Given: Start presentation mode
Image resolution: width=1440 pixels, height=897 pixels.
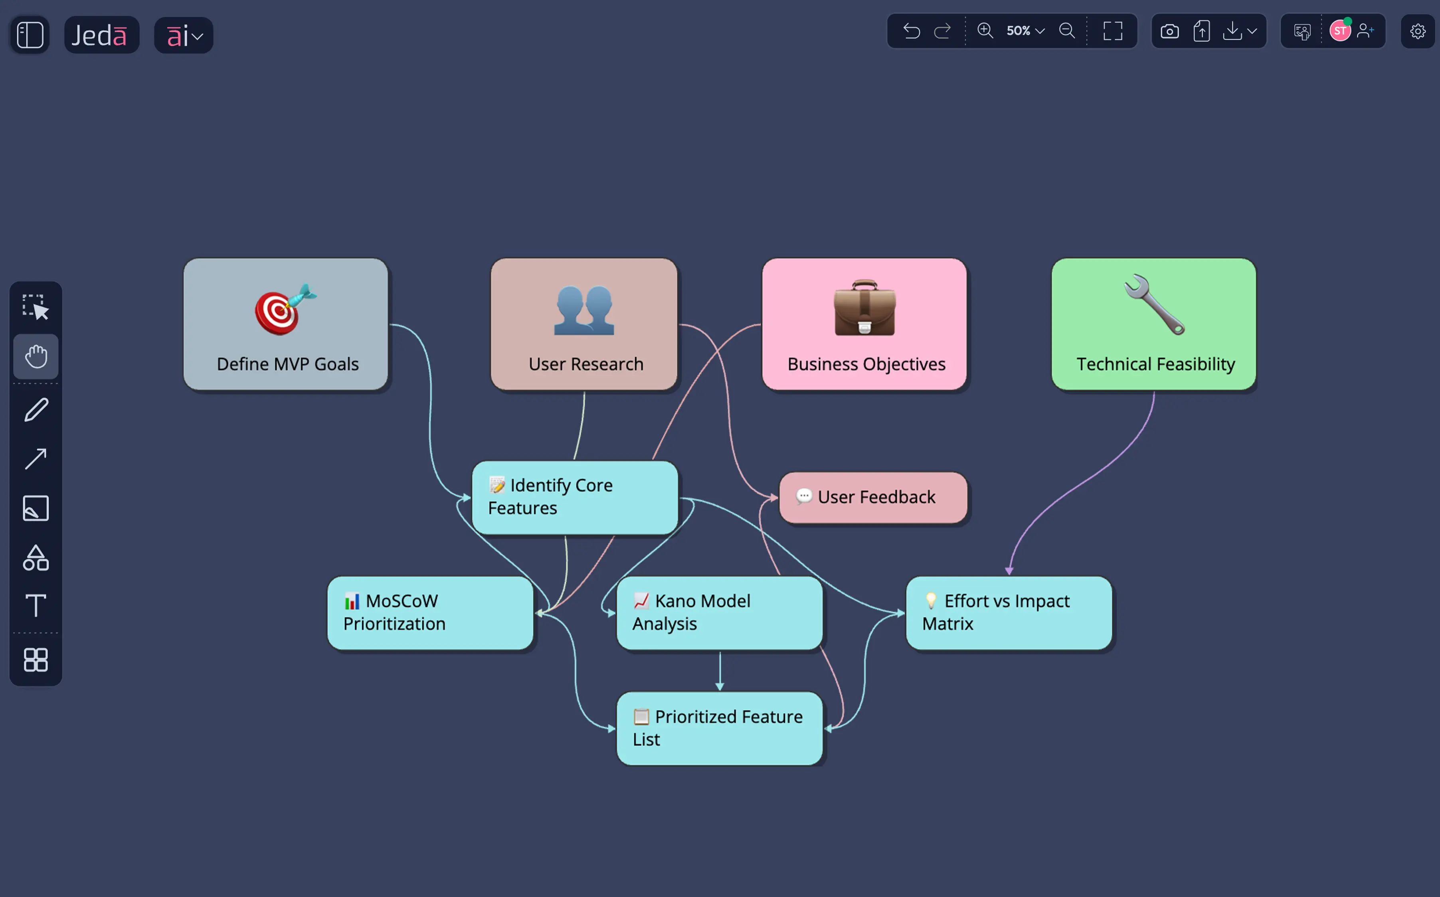Looking at the screenshot, I should pyautogui.click(x=1302, y=32).
